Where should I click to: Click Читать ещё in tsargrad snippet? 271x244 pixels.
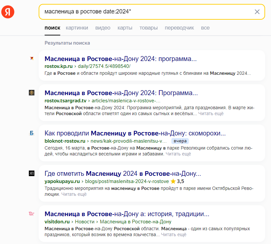pyautogui.click(x=211, y=113)
